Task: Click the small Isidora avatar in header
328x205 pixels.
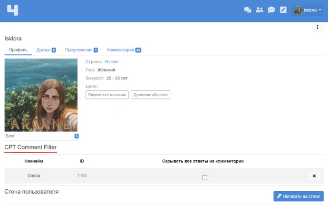Action: click(x=298, y=10)
